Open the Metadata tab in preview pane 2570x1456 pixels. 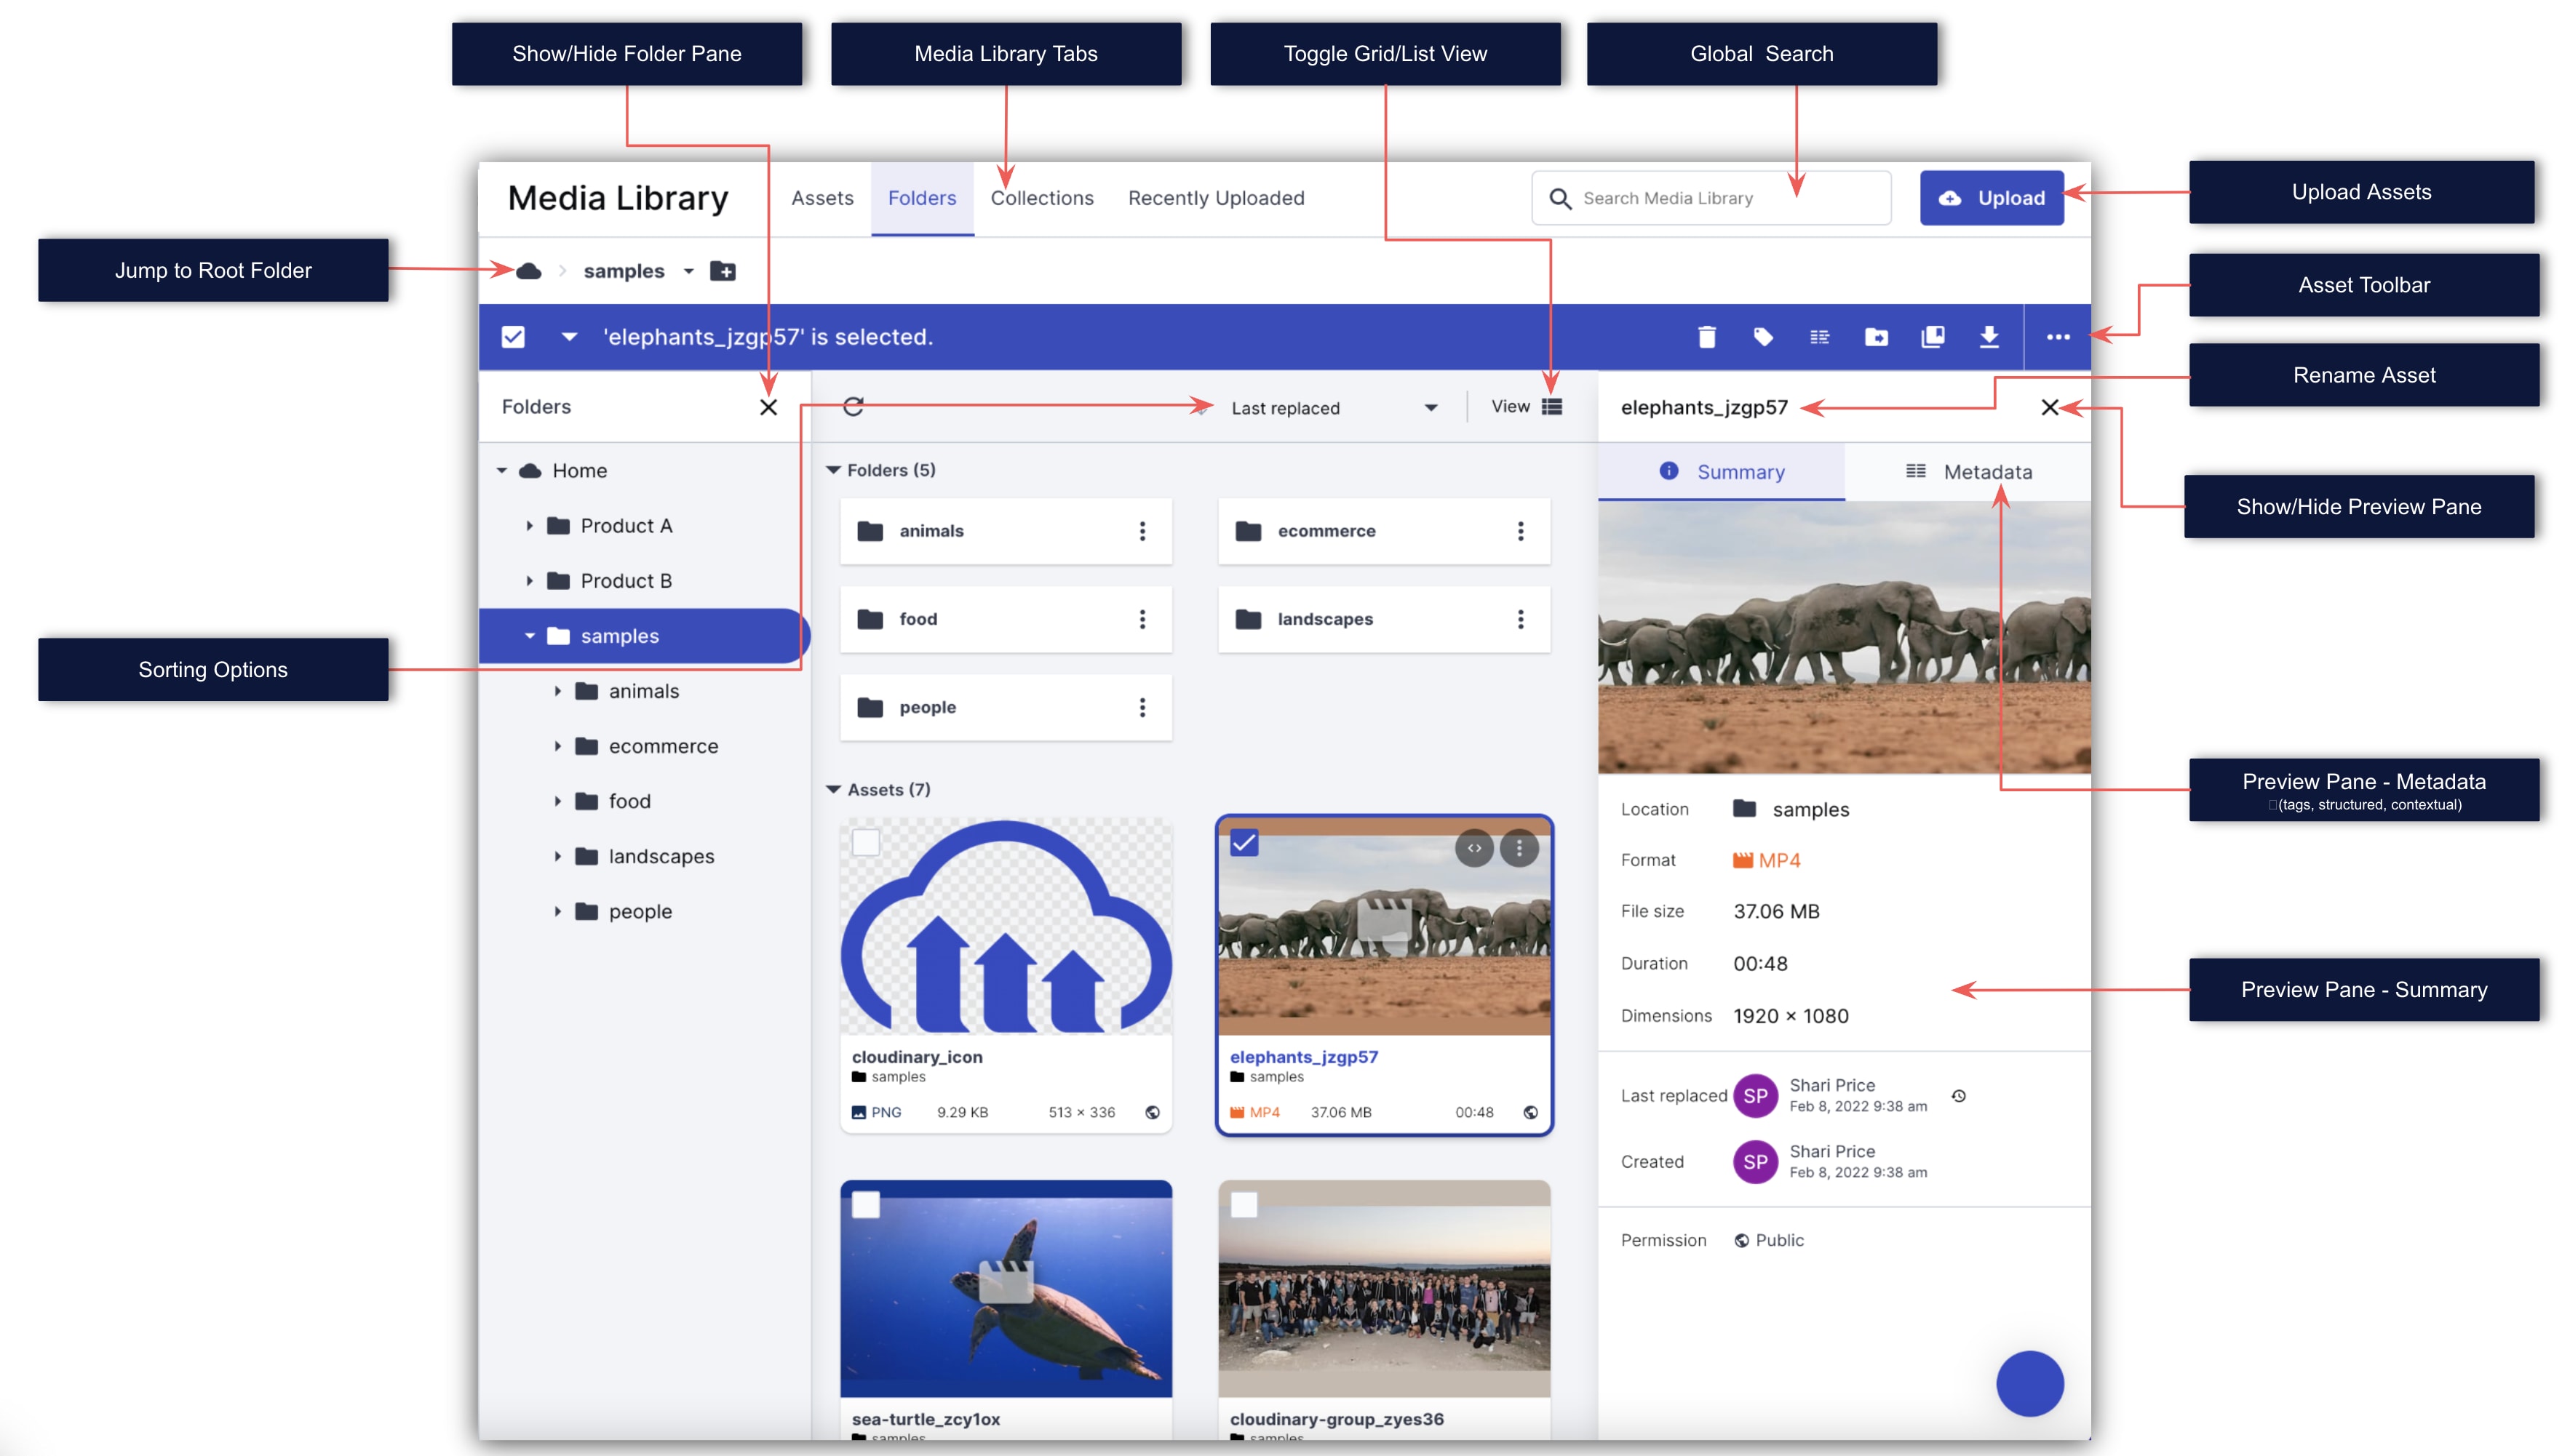1968,472
